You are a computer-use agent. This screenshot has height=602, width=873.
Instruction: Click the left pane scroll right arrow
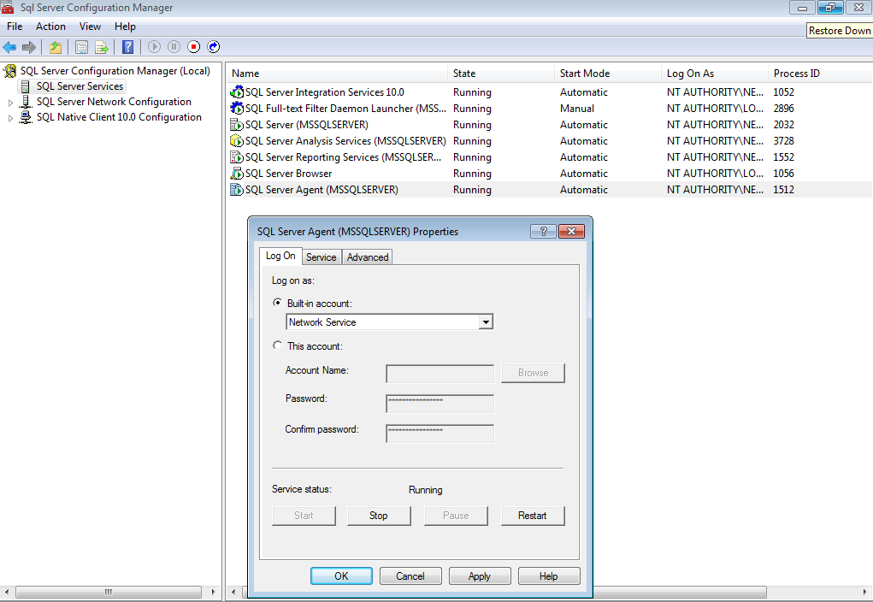(x=213, y=592)
